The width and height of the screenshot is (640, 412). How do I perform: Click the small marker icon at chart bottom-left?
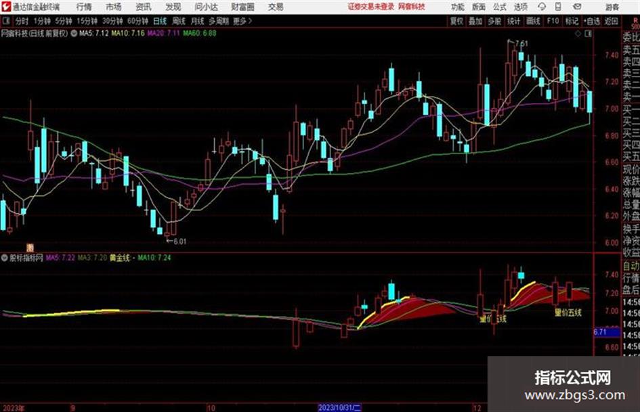coord(30,248)
